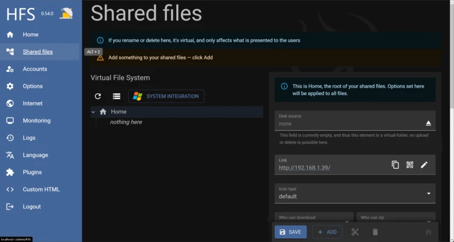454x242 pixels.
Task: Select the Home folder in tree
Action: point(177,112)
